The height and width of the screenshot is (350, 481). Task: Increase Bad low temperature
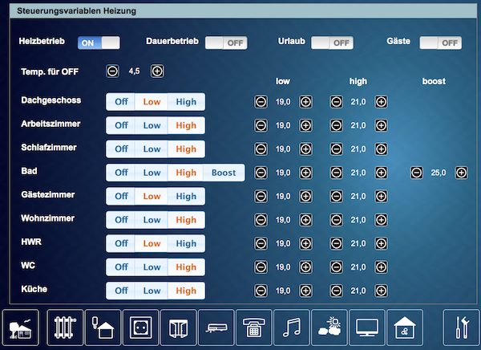(x=305, y=173)
